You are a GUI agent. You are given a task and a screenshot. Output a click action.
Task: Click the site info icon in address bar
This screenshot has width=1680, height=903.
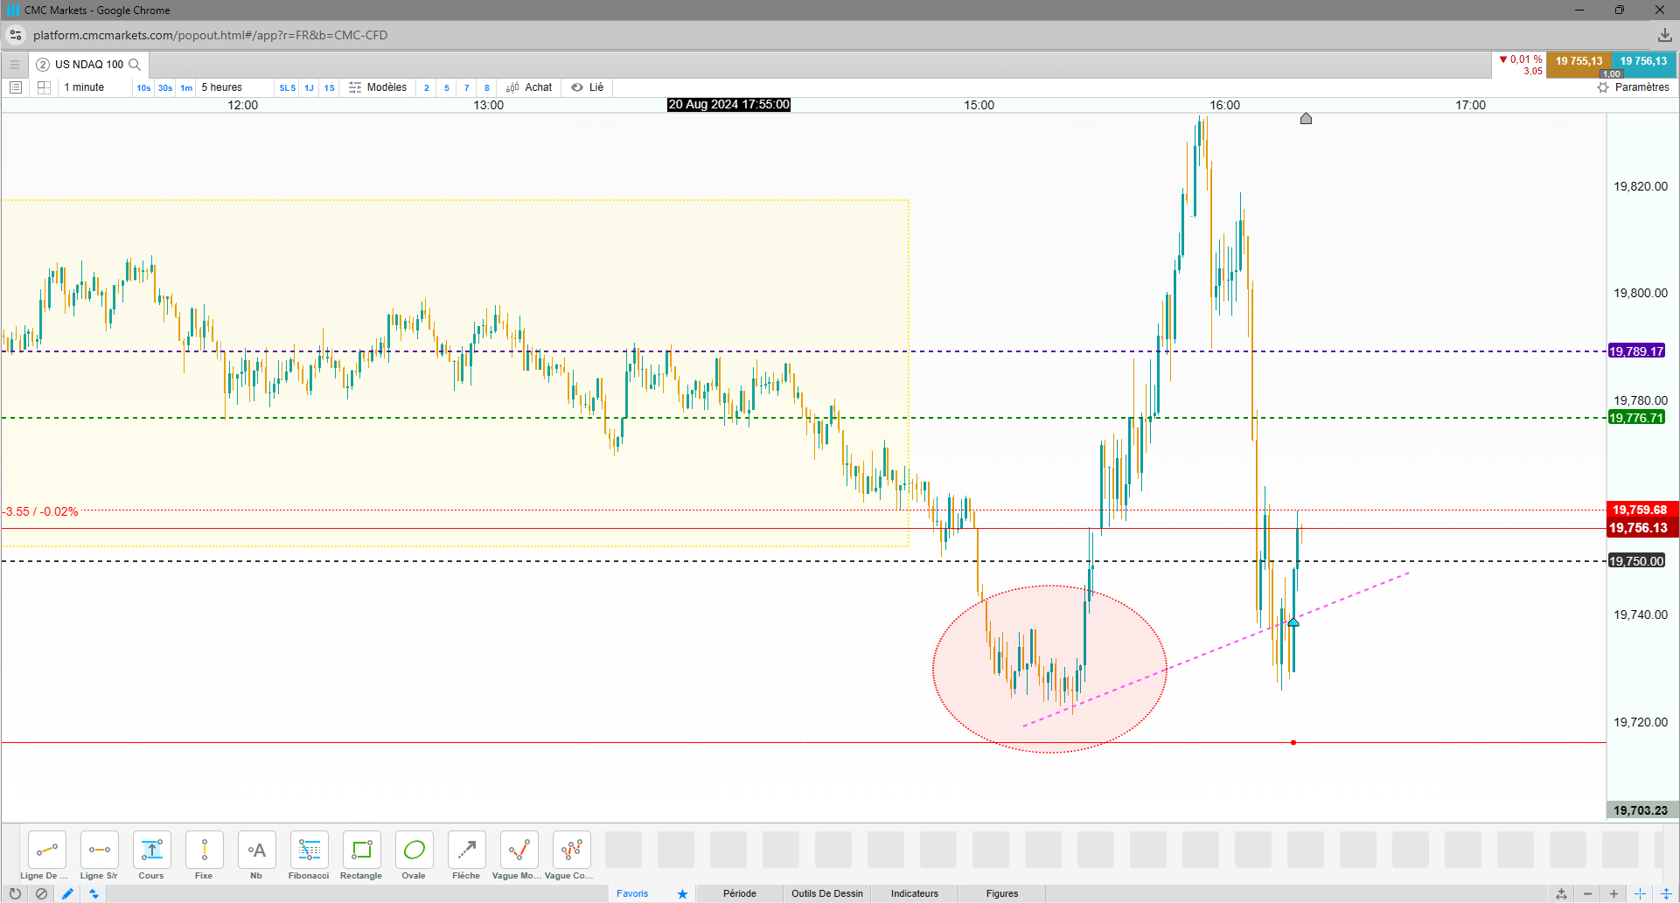(16, 35)
